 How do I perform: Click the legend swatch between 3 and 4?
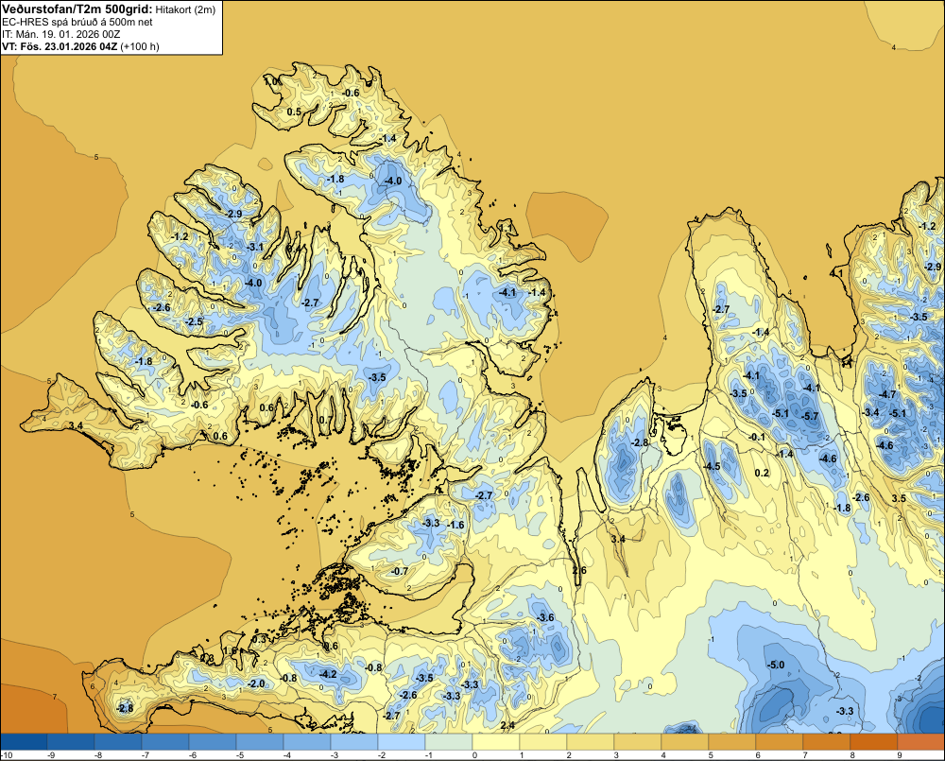tap(638, 741)
